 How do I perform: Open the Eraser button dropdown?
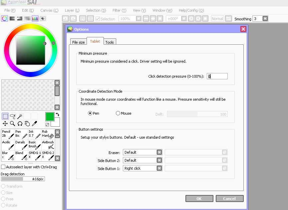pyautogui.click(x=159, y=152)
